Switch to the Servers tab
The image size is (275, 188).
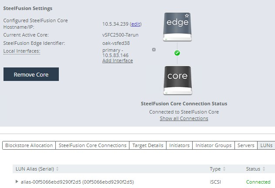point(246,145)
